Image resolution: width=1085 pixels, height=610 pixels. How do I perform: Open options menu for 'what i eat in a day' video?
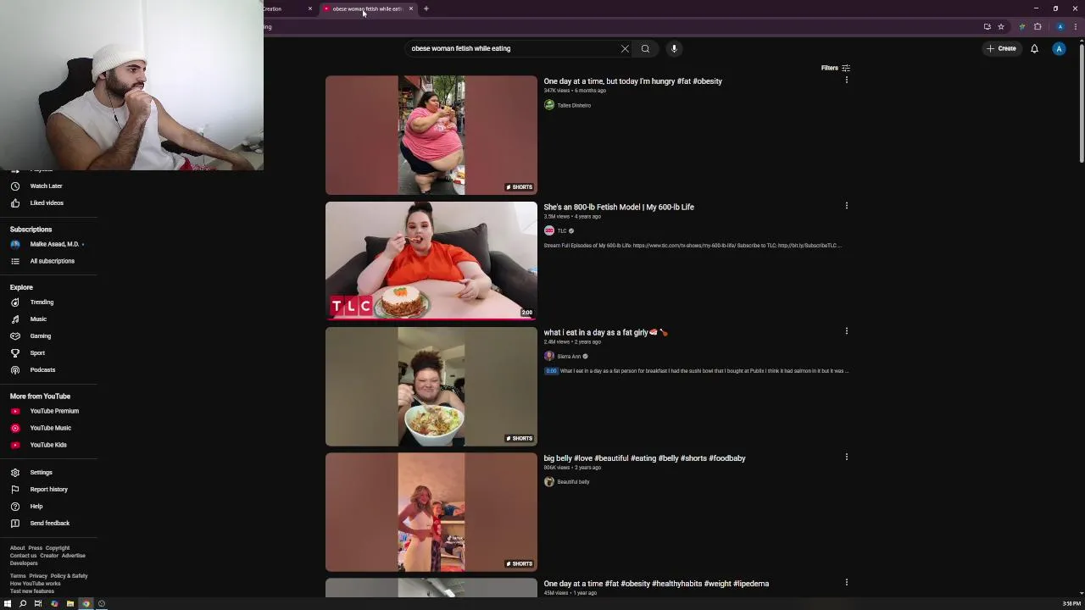846,331
